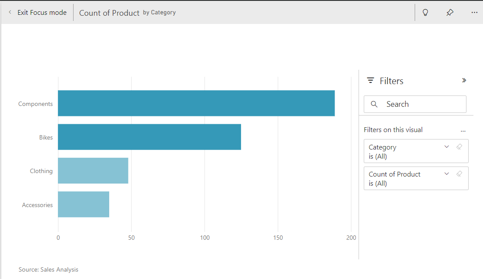Click the Count of Product title
This screenshot has width=483, height=279.
(109, 13)
